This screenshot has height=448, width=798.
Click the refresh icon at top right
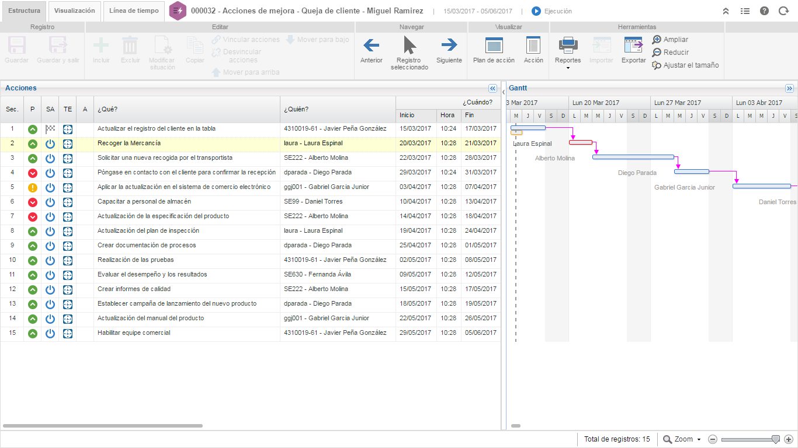click(783, 11)
